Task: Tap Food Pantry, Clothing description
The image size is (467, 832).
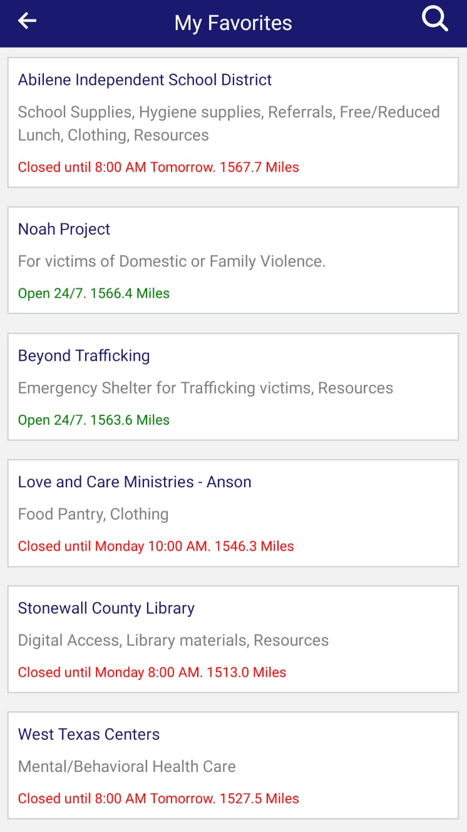Action: tap(93, 514)
